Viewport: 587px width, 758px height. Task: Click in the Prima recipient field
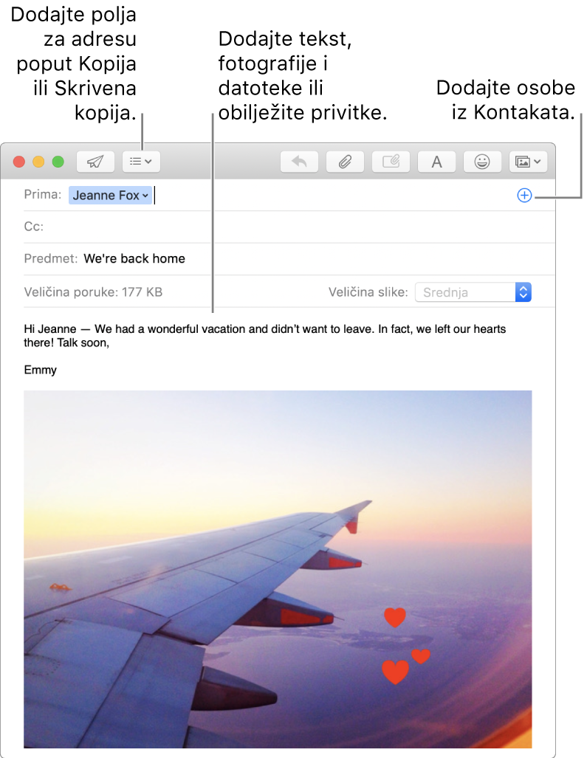332,196
